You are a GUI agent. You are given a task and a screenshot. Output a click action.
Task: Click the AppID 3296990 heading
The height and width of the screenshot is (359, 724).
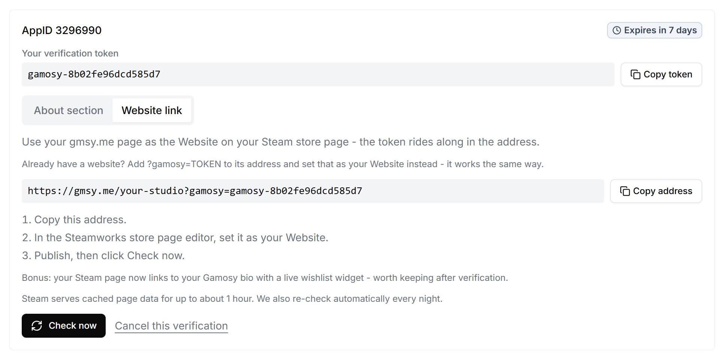pos(62,30)
